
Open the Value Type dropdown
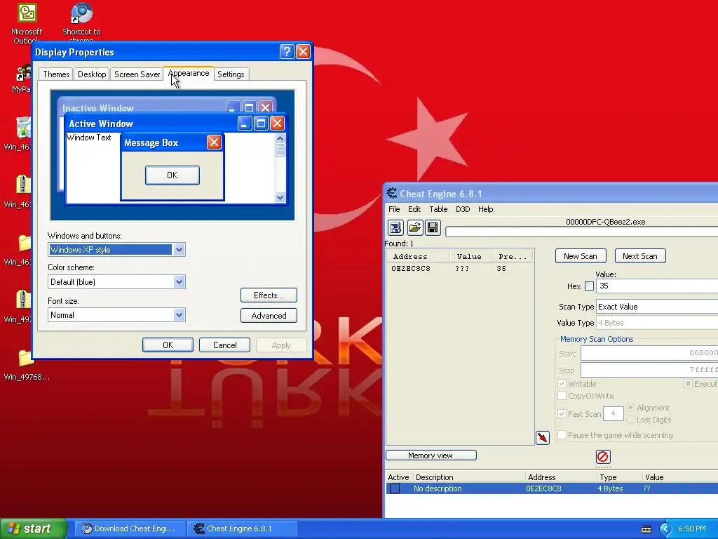657,323
